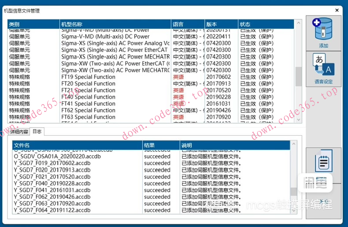This screenshot has width=348, height=227.
Task: Click log list scrollbar thumb
Action: click(294, 192)
